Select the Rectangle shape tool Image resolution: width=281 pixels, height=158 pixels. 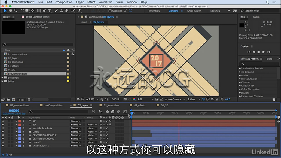click(x=39, y=11)
